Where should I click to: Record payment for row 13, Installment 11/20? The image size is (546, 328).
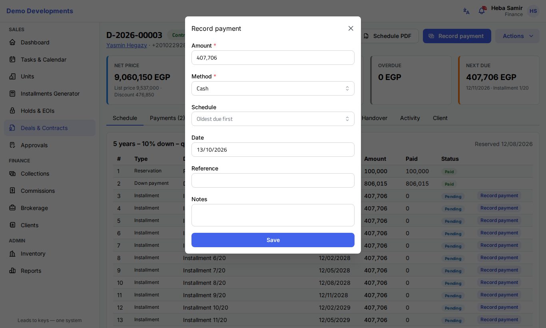[499, 320]
